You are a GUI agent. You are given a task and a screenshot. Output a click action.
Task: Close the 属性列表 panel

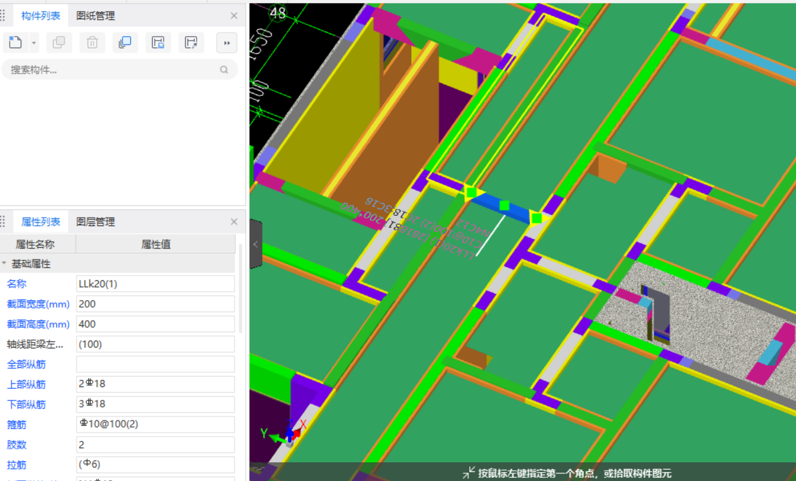tap(234, 222)
